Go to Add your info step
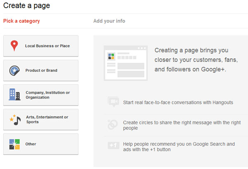This screenshot has width=248, height=169. click(x=109, y=21)
